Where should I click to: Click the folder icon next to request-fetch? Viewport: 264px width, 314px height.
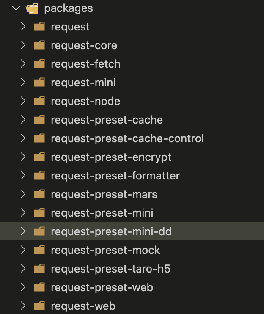39,64
